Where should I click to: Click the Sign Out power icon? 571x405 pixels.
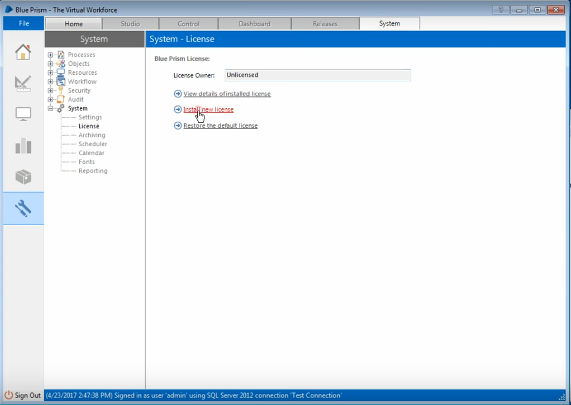point(8,395)
